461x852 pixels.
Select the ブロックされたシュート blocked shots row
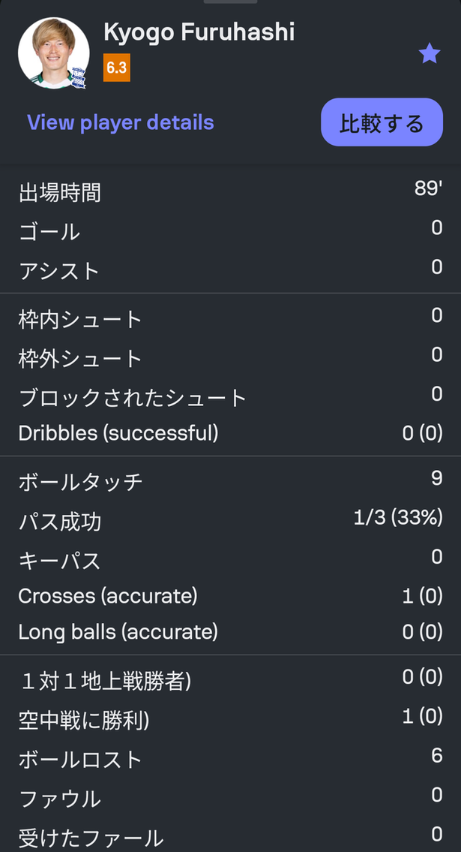(x=230, y=397)
